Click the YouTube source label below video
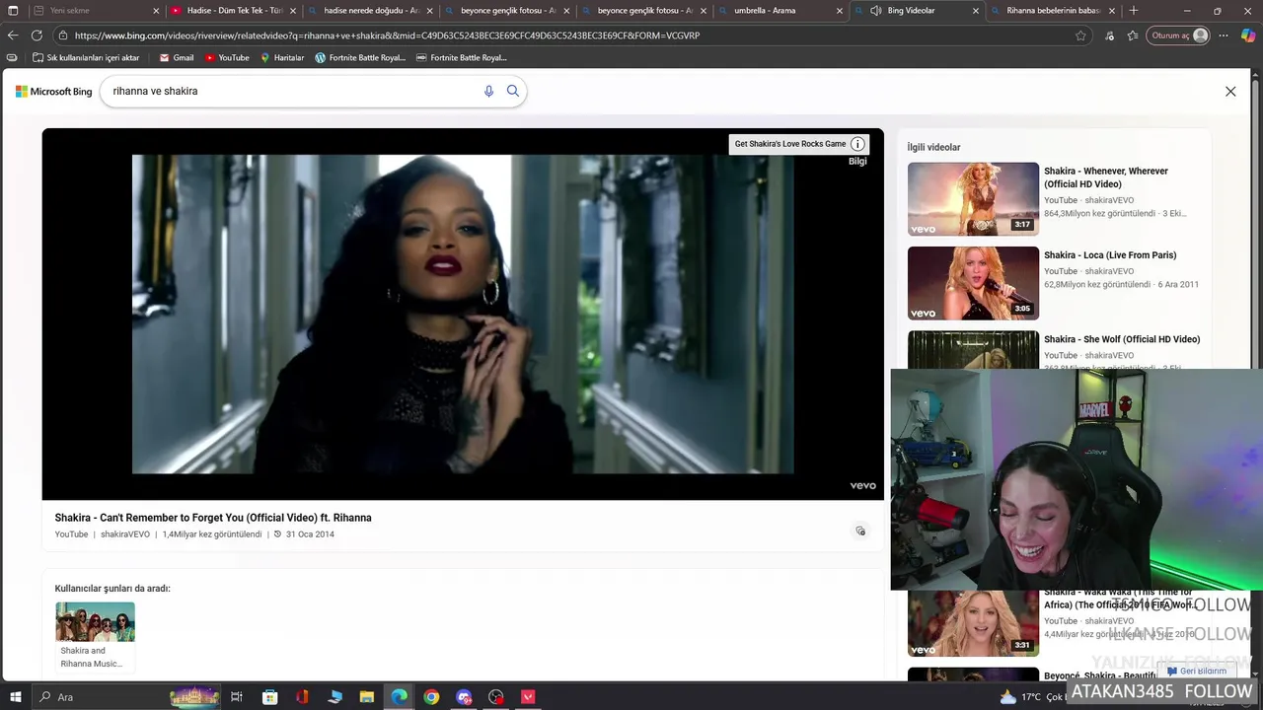The image size is (1263, 710). pos(71,534)
